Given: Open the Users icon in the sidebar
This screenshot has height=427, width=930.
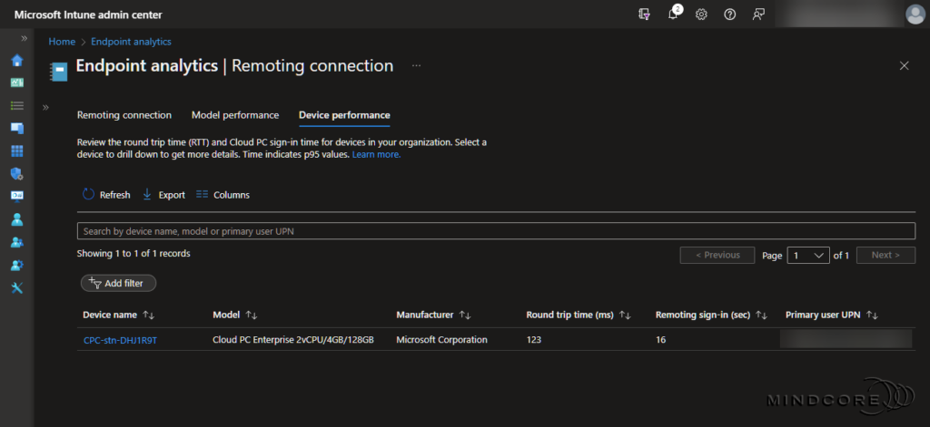Looking at the screenshot, I should [x=17, y=219].
